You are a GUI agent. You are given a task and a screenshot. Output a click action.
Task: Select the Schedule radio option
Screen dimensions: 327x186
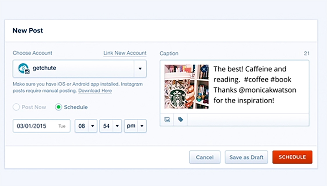click(x=58, y=107)
